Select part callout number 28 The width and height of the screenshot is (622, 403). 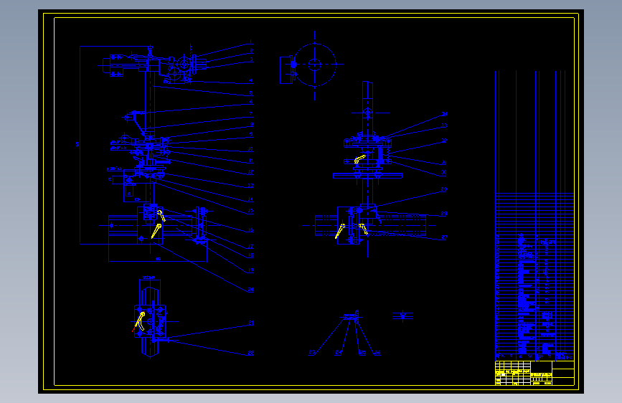tap(444, 214)
